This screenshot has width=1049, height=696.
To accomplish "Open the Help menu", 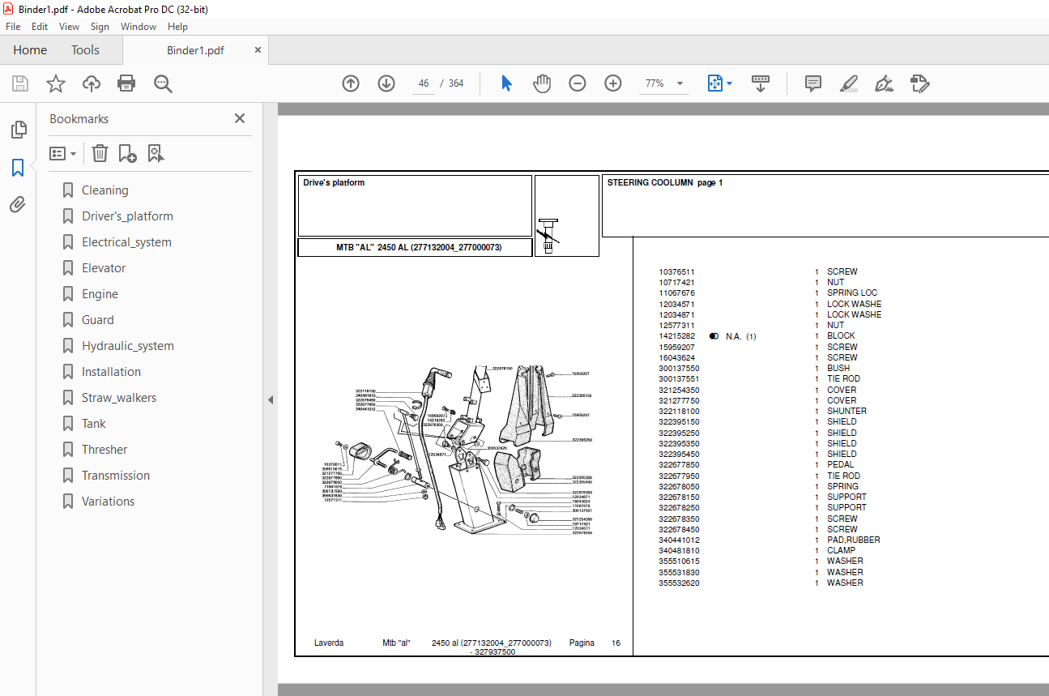I will (177, 27).
